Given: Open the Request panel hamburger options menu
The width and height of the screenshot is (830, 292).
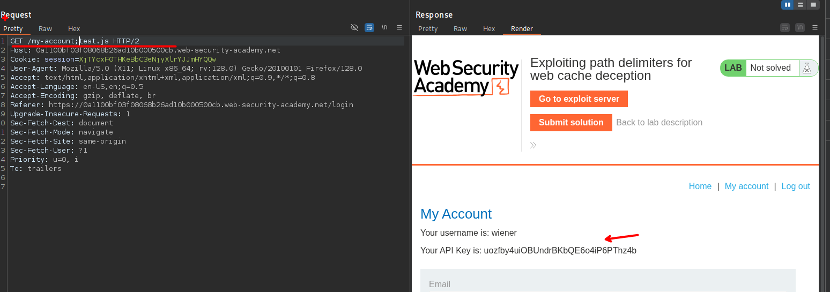Looking at the screenshot, I should tap(399, 27).
